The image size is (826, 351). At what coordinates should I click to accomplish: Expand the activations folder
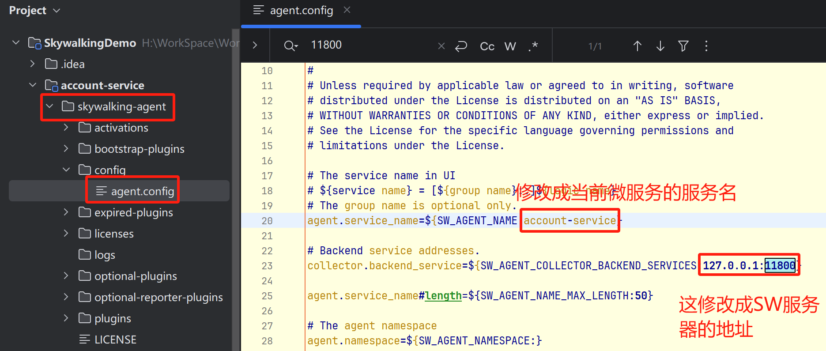(x=66, y=128)
